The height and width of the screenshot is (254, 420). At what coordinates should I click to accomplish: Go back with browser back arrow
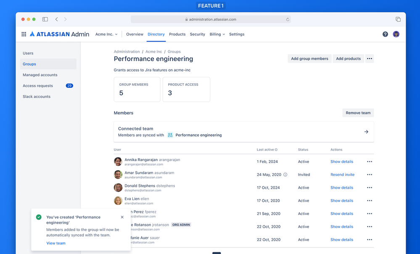click(x=56, y=19)
